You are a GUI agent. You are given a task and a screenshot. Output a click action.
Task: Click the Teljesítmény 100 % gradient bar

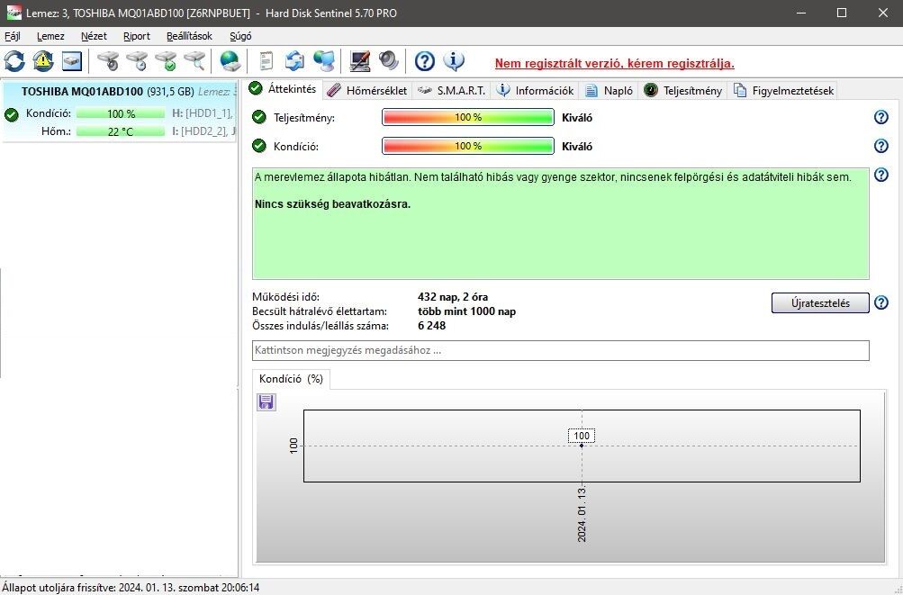click(x=467, y=118)
